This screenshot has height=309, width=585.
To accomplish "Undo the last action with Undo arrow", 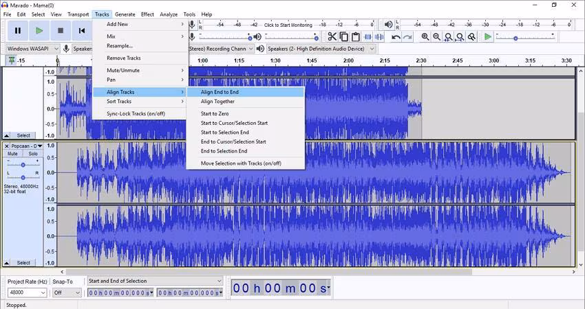I will [396, 37].
